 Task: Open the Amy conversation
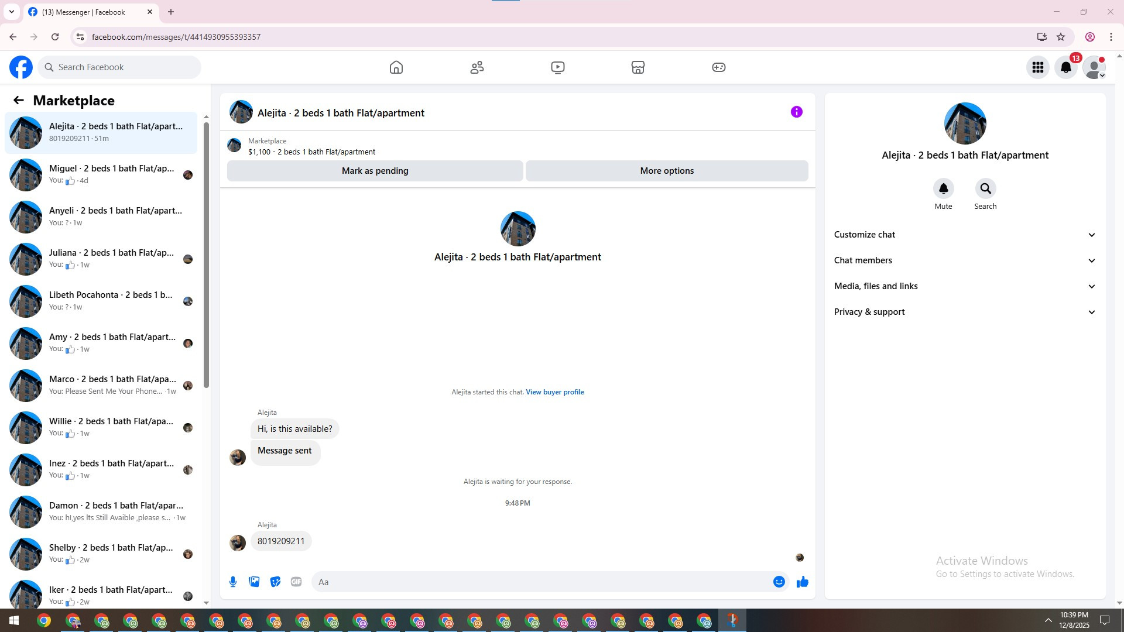coord(101,344)
